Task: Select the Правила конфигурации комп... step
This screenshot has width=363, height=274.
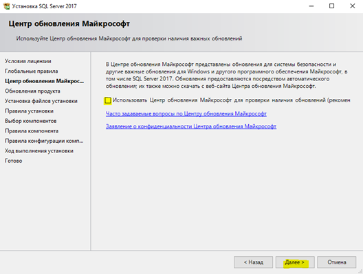Action: [44, 141]
